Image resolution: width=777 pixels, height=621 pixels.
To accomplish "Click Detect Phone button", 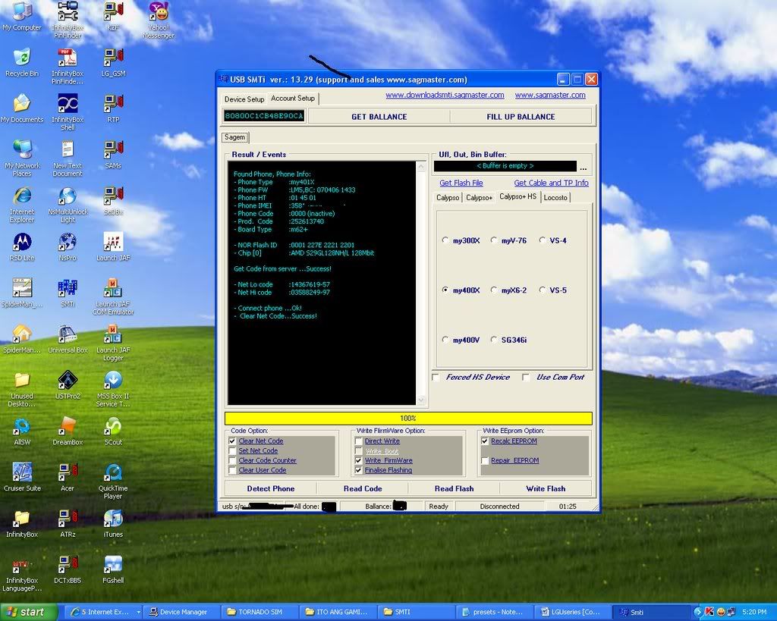I will pyautogui.click(x=271, y=489).
